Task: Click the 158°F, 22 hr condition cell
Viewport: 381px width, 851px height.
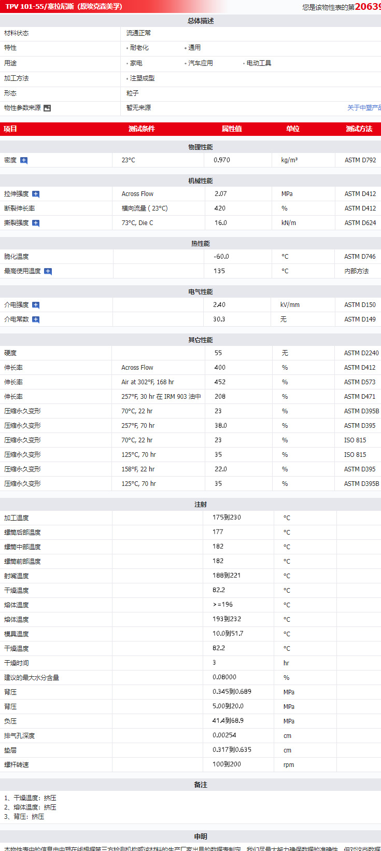Action: [138, 469]
